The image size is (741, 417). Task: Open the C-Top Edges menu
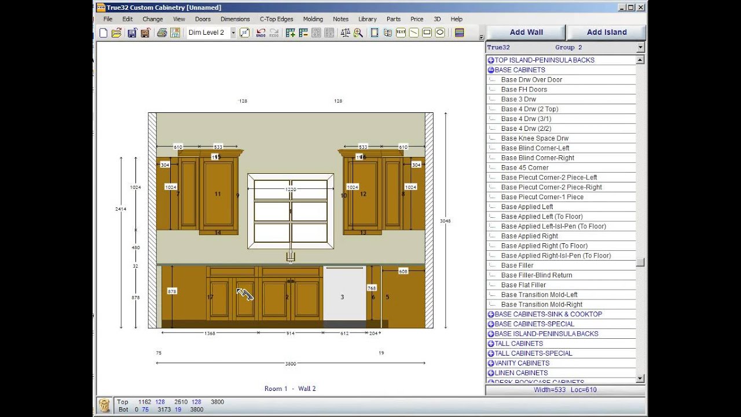tap(276, 19)
